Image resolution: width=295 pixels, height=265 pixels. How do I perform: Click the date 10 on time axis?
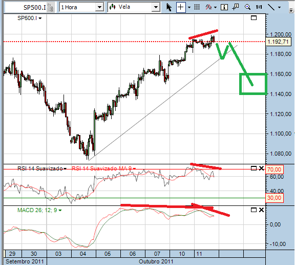point(182,254)
